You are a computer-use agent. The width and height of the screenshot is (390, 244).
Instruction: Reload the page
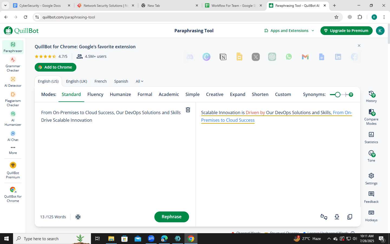(25, 17)
